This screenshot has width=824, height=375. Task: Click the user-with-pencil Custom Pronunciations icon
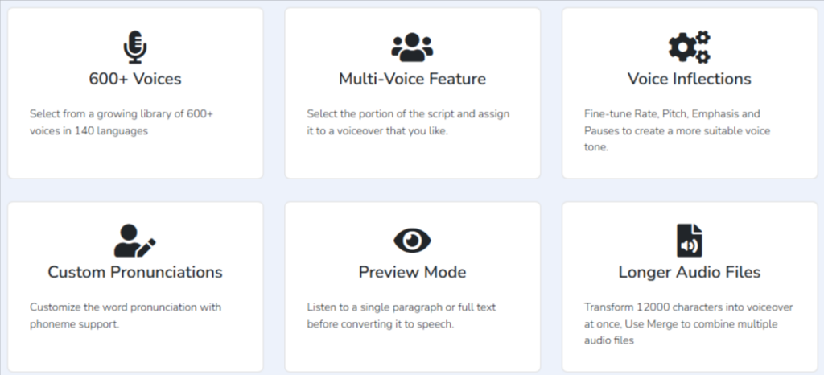(135, 241)
